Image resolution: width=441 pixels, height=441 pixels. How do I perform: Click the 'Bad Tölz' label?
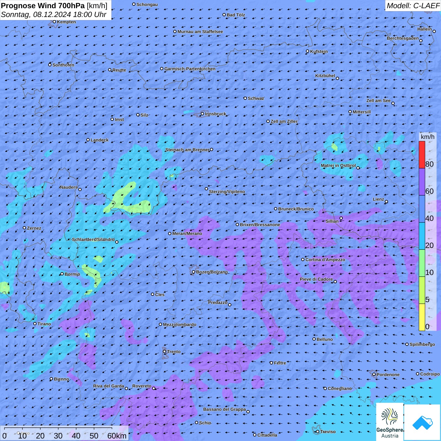[236, 15]
